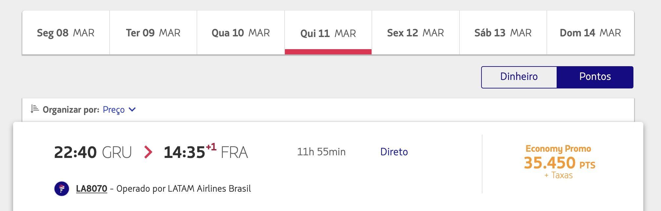This screenshot has width=661, height=211.
Task: Choose the Sáb 13 MAR date tab
Action: [x=503, y=32]
